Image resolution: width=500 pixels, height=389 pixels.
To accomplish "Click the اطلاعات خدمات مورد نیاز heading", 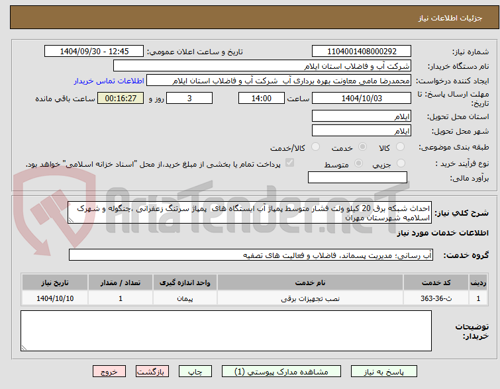I will 442,234.
